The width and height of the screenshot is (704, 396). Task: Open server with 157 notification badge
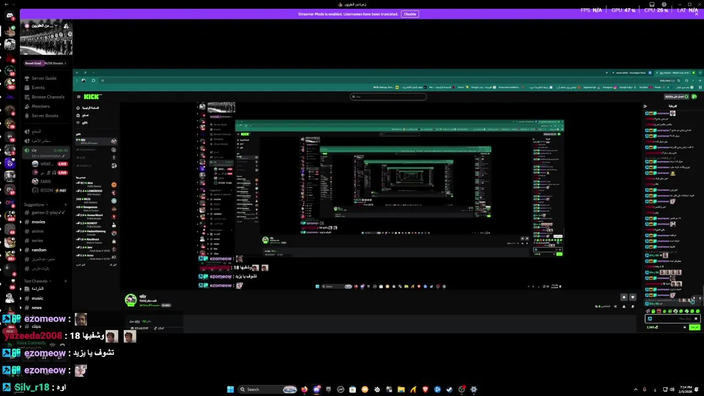point(10,84)
